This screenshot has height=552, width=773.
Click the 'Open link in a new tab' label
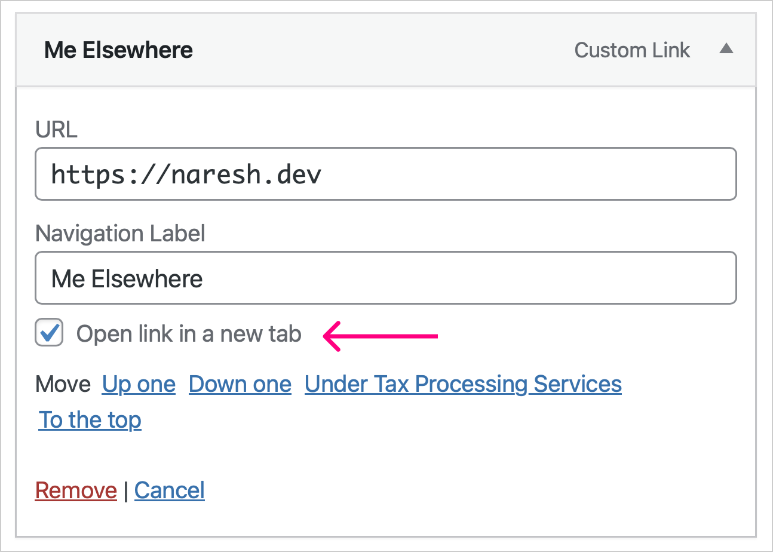point(189,334)
